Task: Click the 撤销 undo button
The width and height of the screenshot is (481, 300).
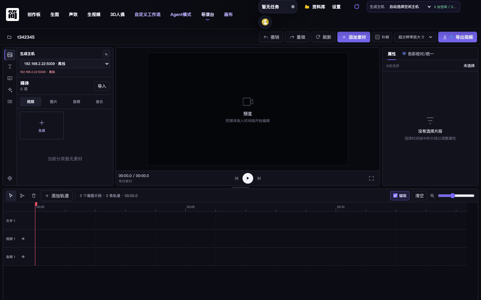Action: tap(271, 37)
